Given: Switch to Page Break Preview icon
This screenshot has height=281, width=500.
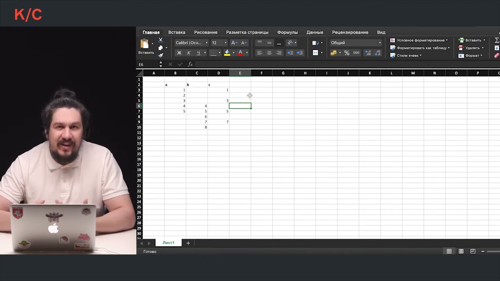Looking at the screenshot, I should coord(473,251).
